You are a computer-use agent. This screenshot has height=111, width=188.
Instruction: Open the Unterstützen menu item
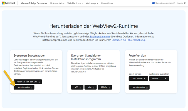point(107,3)
